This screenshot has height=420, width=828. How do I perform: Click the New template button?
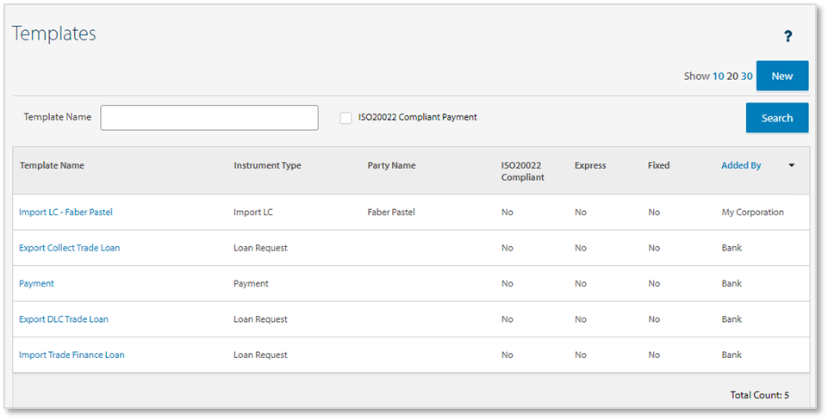click(x=781, y=76)
